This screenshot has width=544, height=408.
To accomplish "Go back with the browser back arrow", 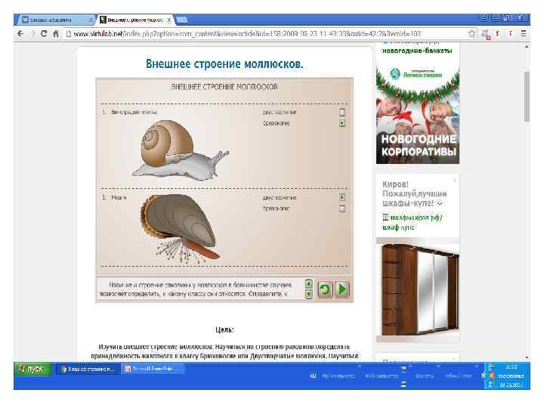I will tap(20, 34).
